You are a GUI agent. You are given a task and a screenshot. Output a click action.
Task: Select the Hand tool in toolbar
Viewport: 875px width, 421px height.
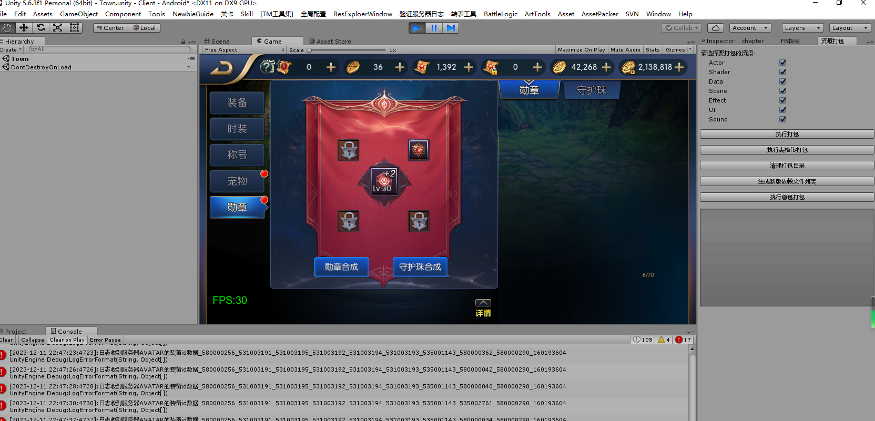click(x=7, y=28)
